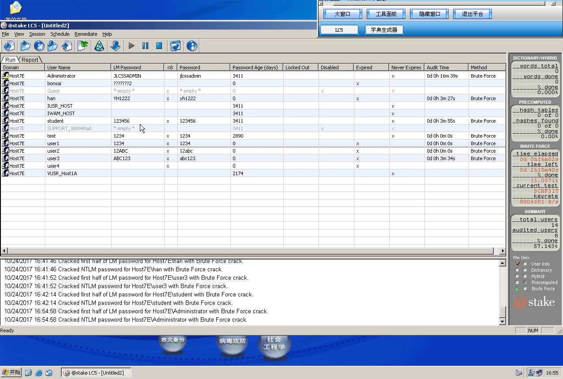Start the audit with the Play icon

pos(131,46)
